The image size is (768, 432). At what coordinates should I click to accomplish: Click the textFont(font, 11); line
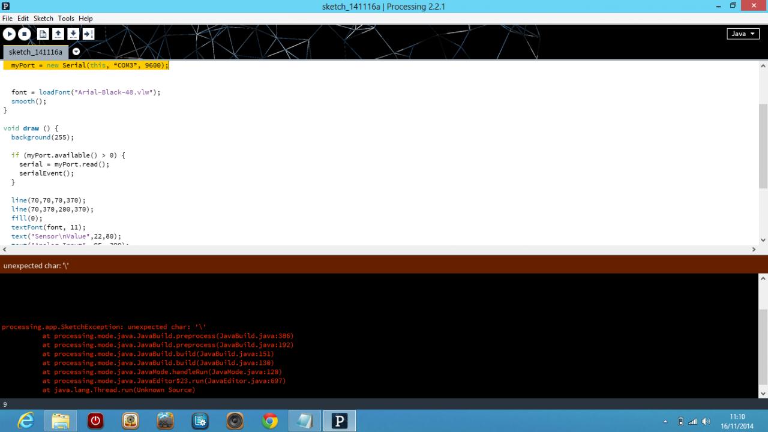[49, 227]
